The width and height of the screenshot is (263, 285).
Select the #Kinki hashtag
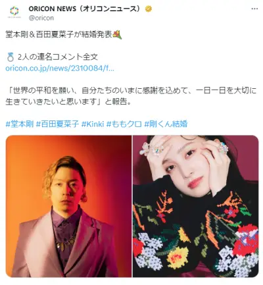click(x=93, y=124)
